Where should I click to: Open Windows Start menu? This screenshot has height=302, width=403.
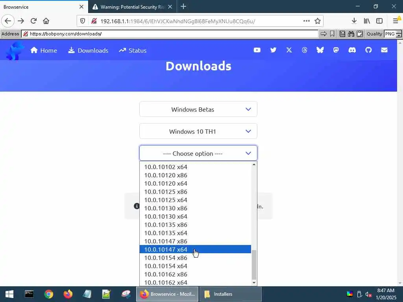9,294
